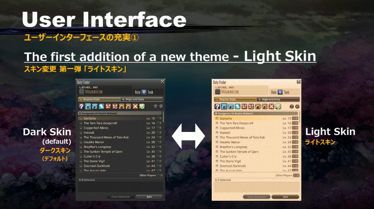The image size is (374, 209).
Task: Select blue arch icon numbered 1 in light window
Action: coord(224,106)
